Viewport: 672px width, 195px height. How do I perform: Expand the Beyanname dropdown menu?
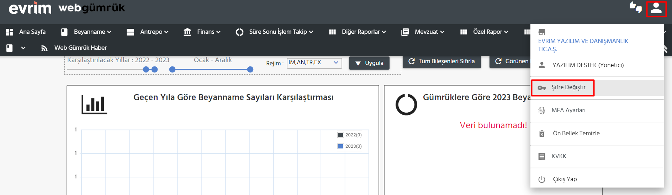click(92, 32)
